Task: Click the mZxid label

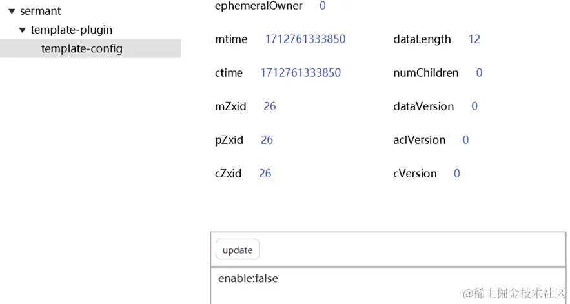Action: coord(230,106)
